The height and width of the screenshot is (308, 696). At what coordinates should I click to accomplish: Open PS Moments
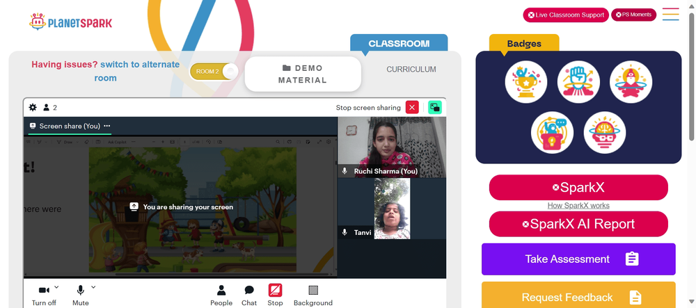633,15
